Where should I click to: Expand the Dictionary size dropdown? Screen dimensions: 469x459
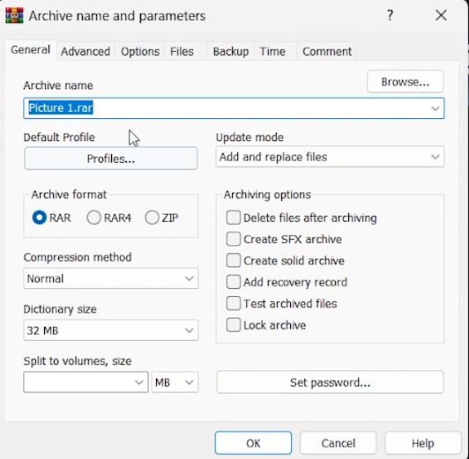coord(111,330)
